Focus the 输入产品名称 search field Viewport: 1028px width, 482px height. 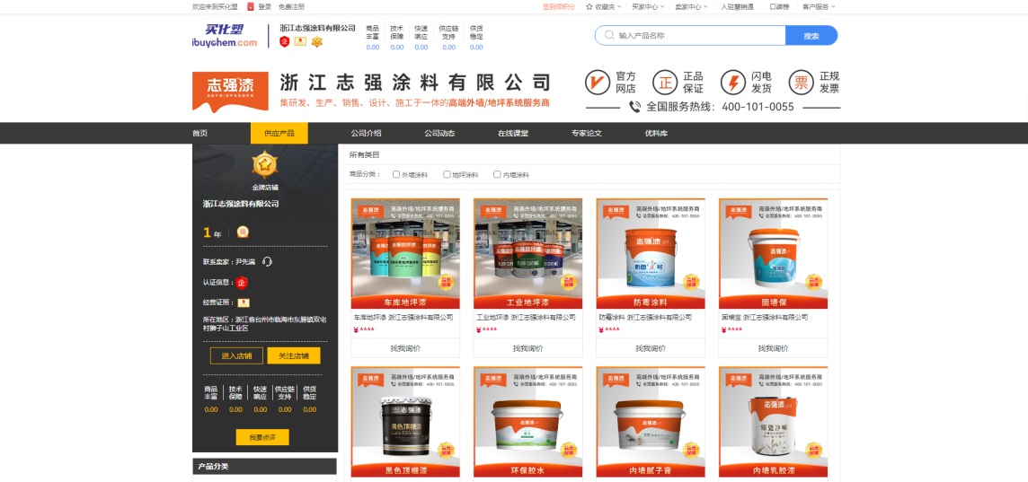tap(690, 35)
